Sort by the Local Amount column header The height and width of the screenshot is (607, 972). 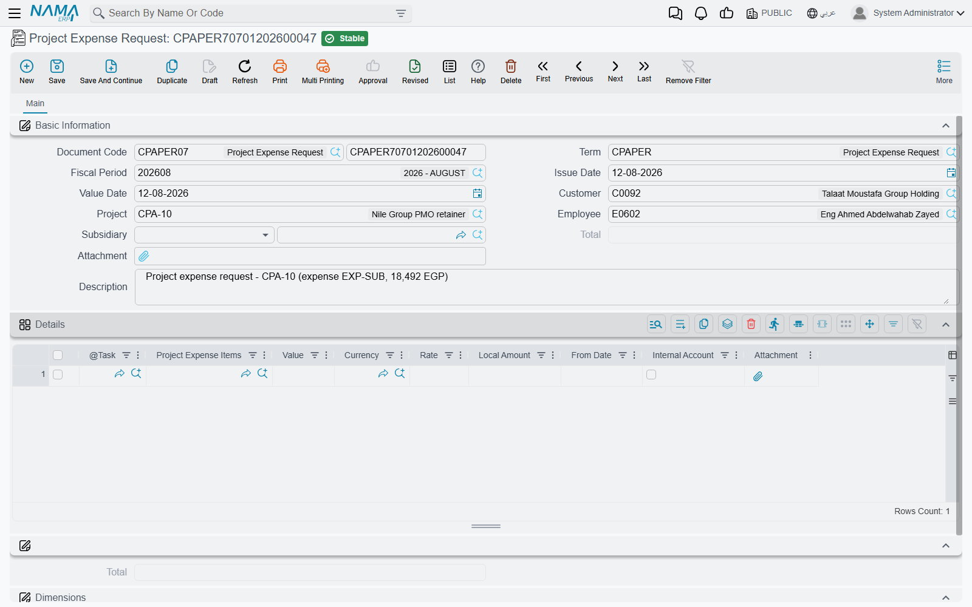[504, 355]
